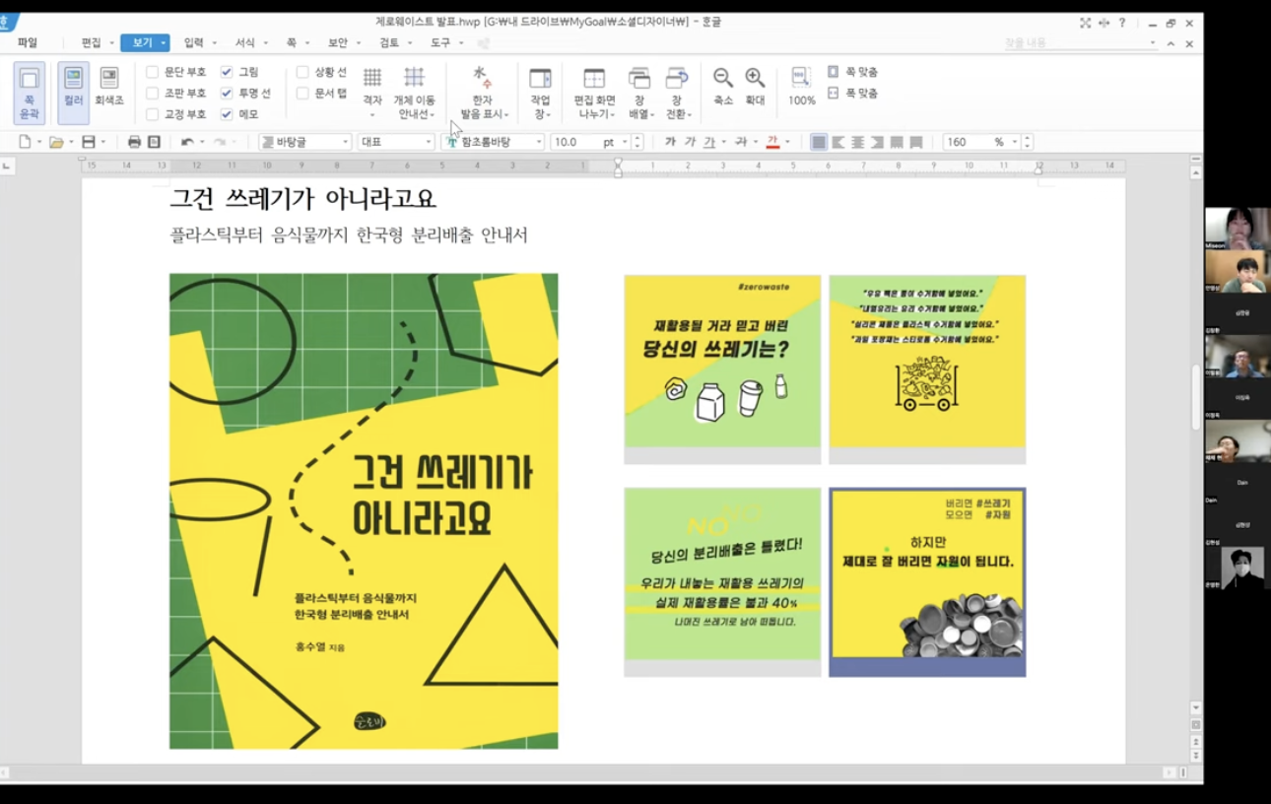Click the 쪽 윤곽 page outline icon
Screen dimensions: 1271x804
tap(29, 92)
